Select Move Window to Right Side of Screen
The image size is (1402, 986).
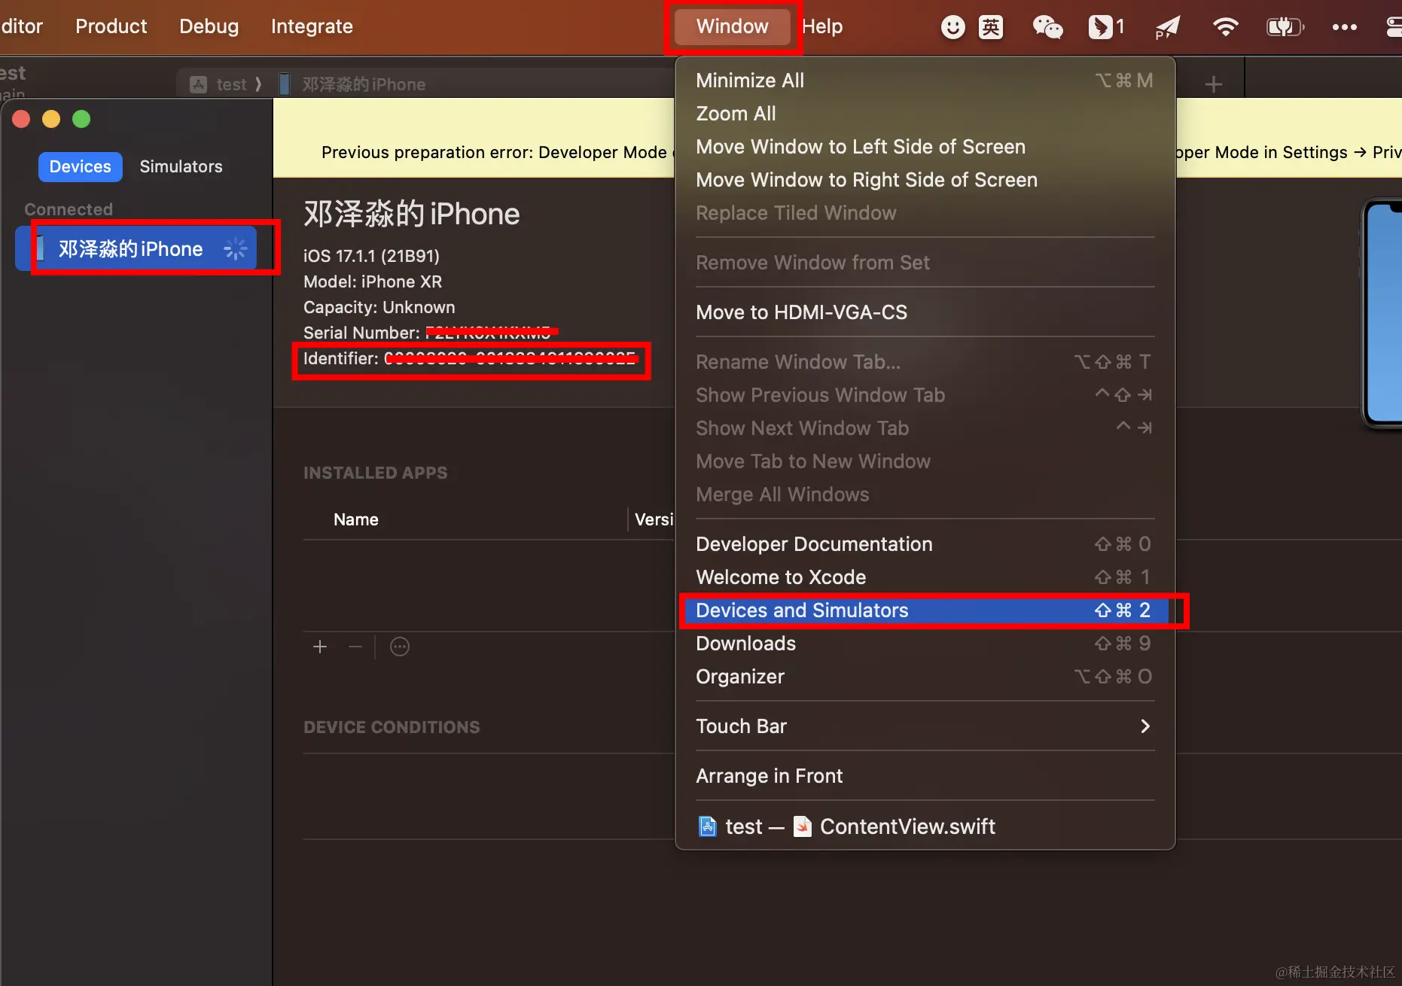[925, 180]
